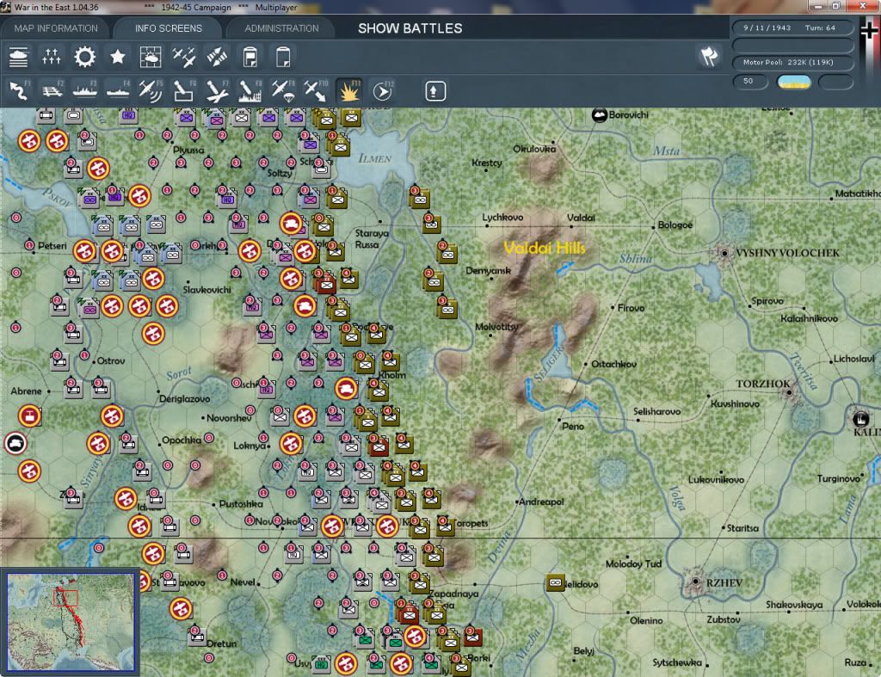Click the Novorshev town label
The height and width of the screenshot is (677, 881).
pyautogui.click(x=229, y=419)
